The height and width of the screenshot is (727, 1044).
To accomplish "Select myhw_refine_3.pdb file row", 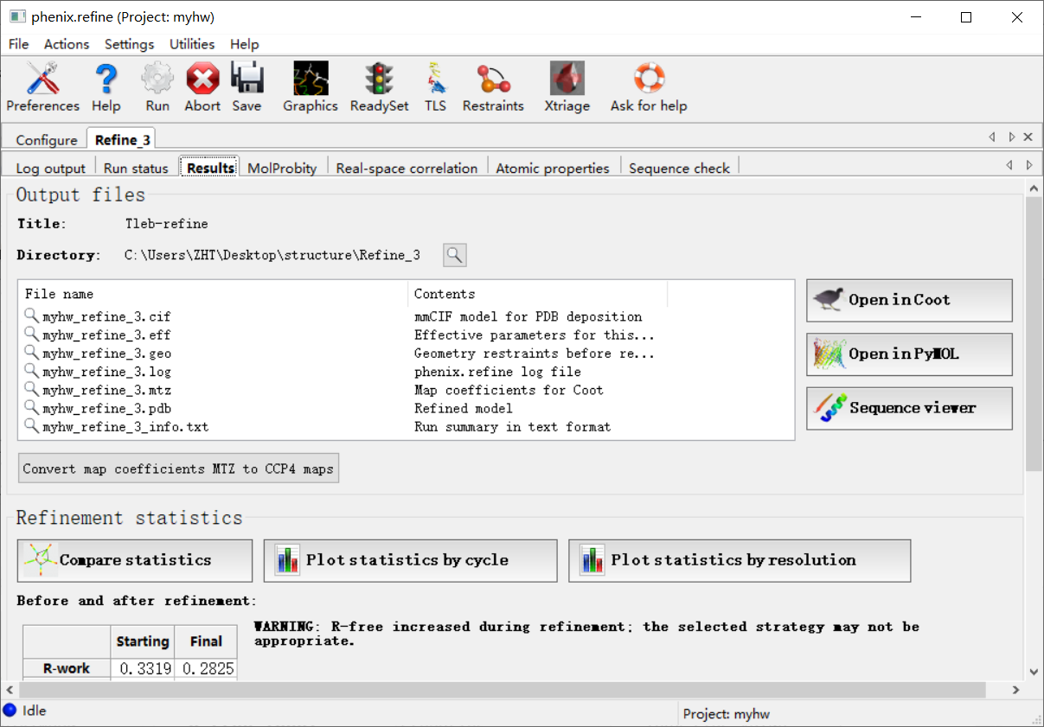I will [406, 408].
